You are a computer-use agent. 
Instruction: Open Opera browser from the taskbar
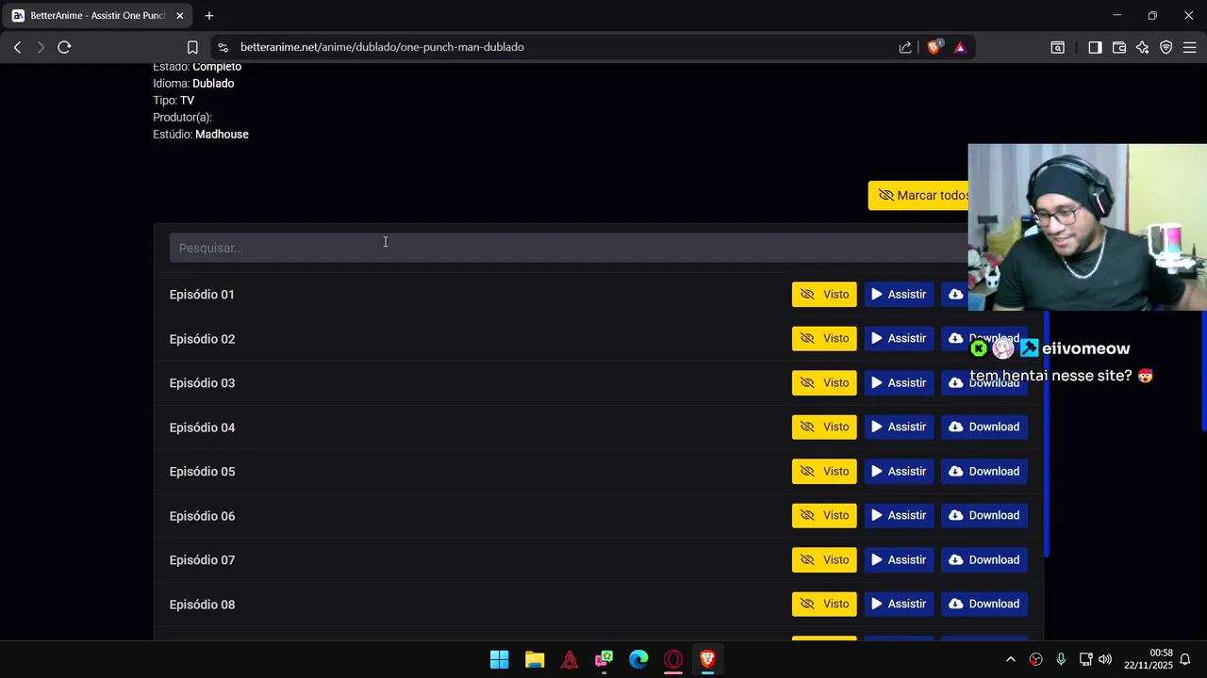click(673, 659)
